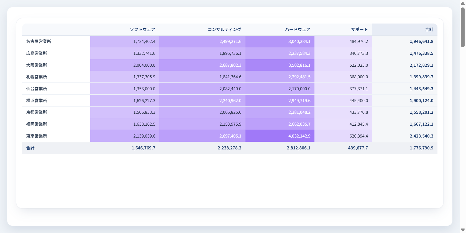
Task: Select the cell showing 620,394.4
Action: (343, 136)
